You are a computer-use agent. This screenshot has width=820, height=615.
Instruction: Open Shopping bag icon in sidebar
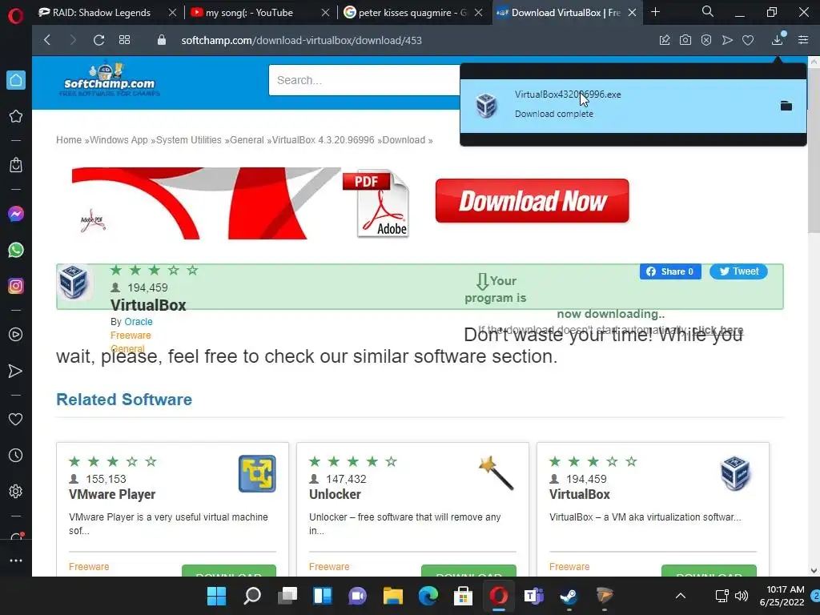click(x=16, y=165)
